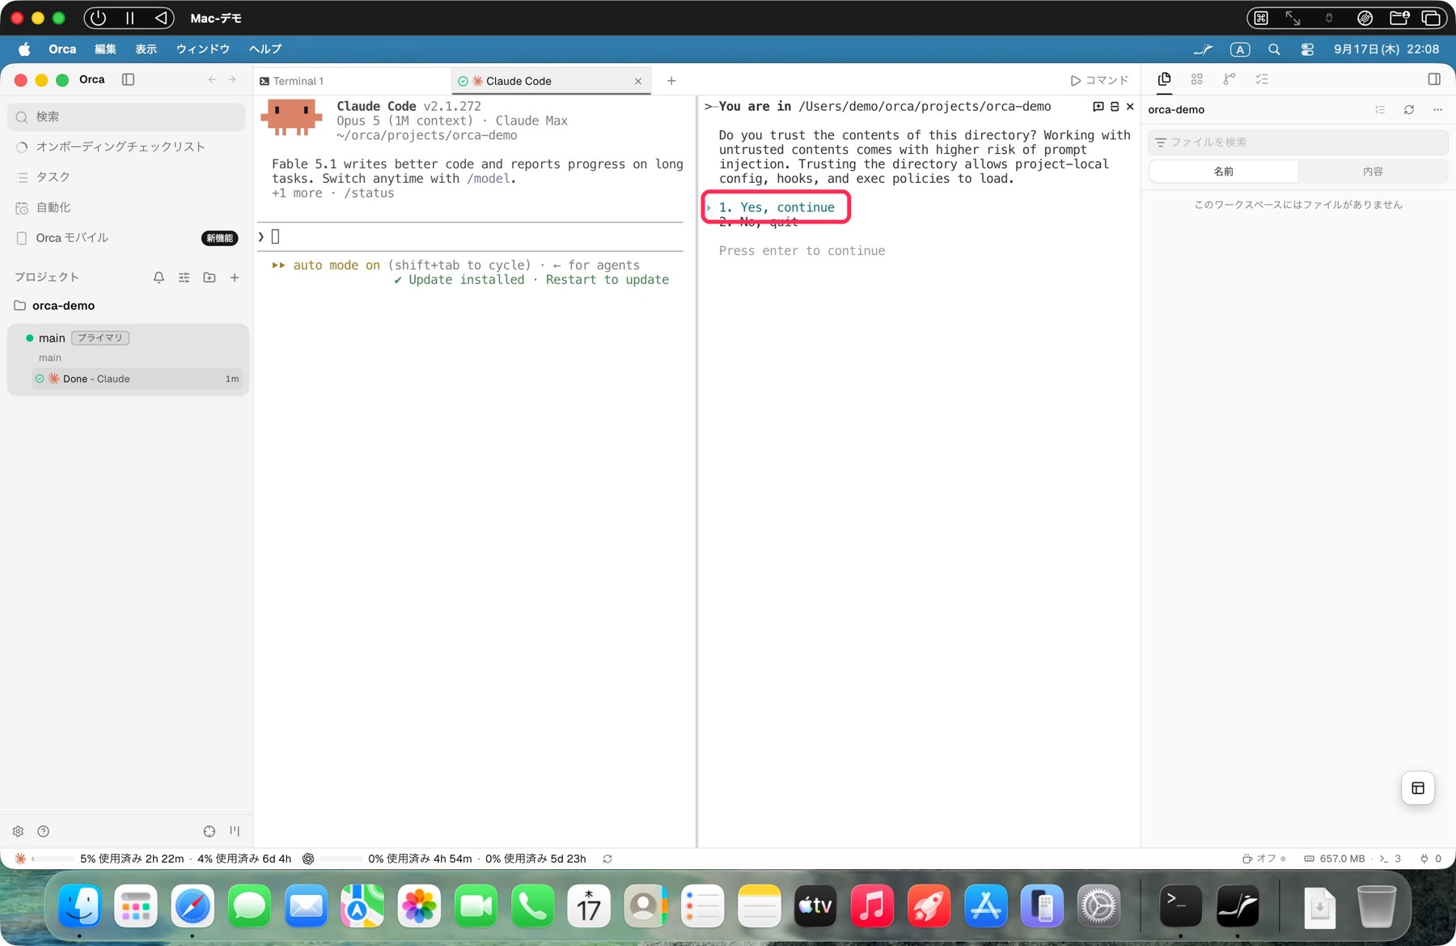Open the grid view panel icon
Viewport: 1456px width, 946px height.
tap(1197, 79)
